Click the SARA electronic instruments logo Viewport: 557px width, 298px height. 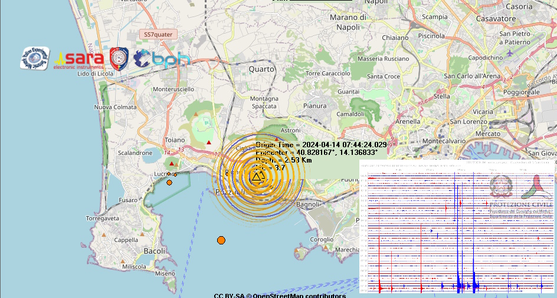78,59
